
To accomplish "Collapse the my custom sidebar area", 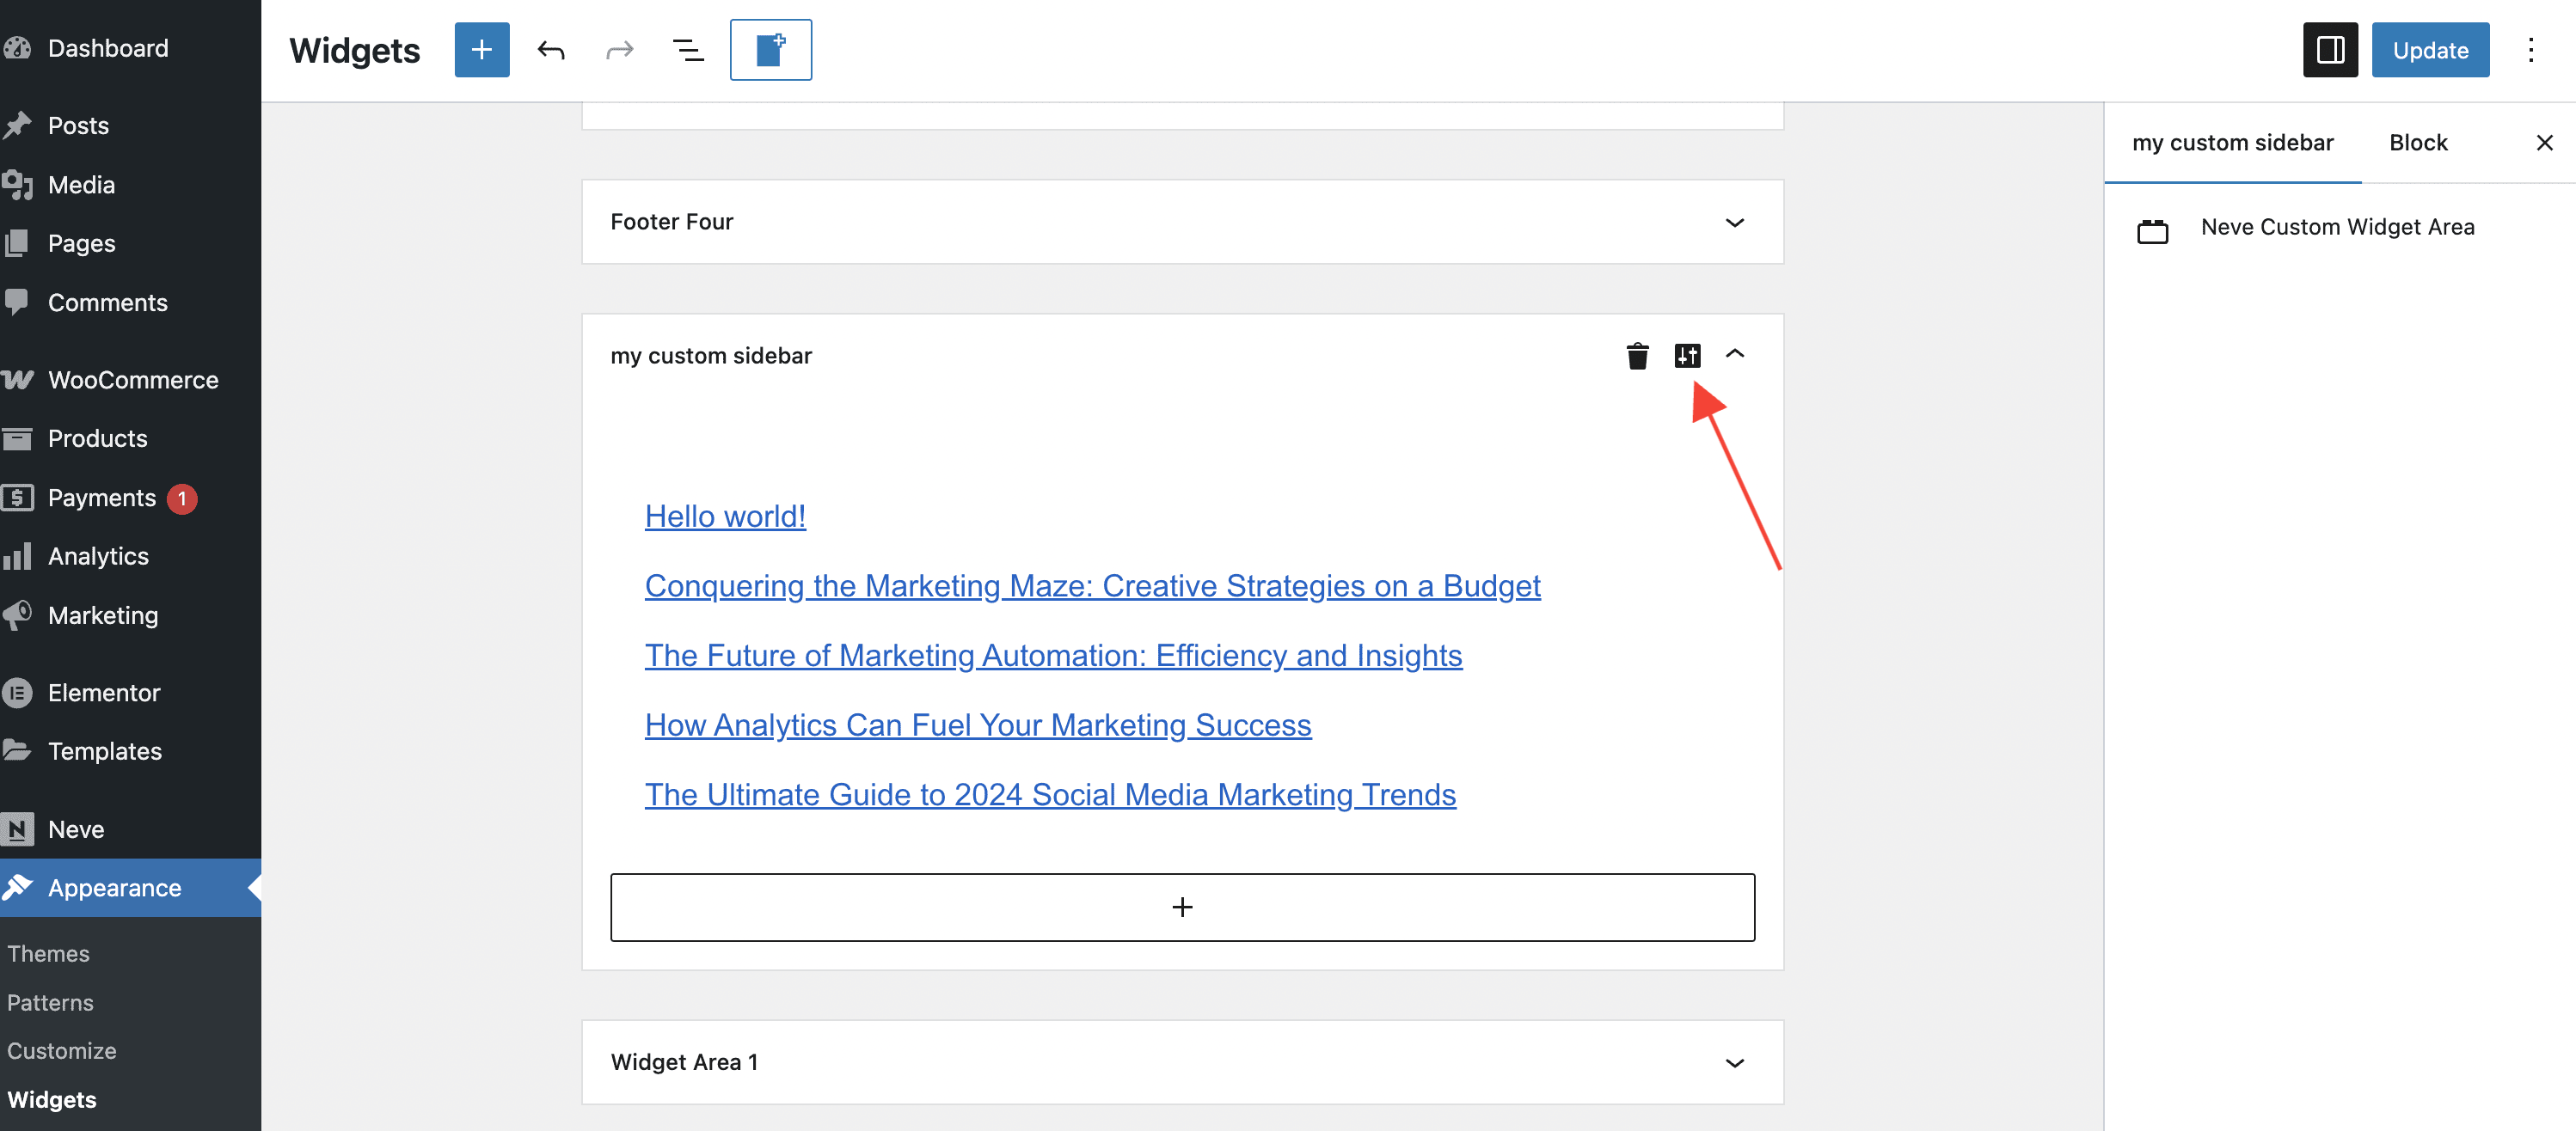I will (1734, 355).
